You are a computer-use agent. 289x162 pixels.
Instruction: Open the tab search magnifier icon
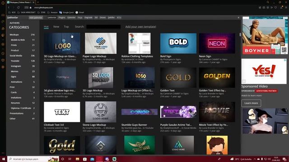(x=268, y=2)
